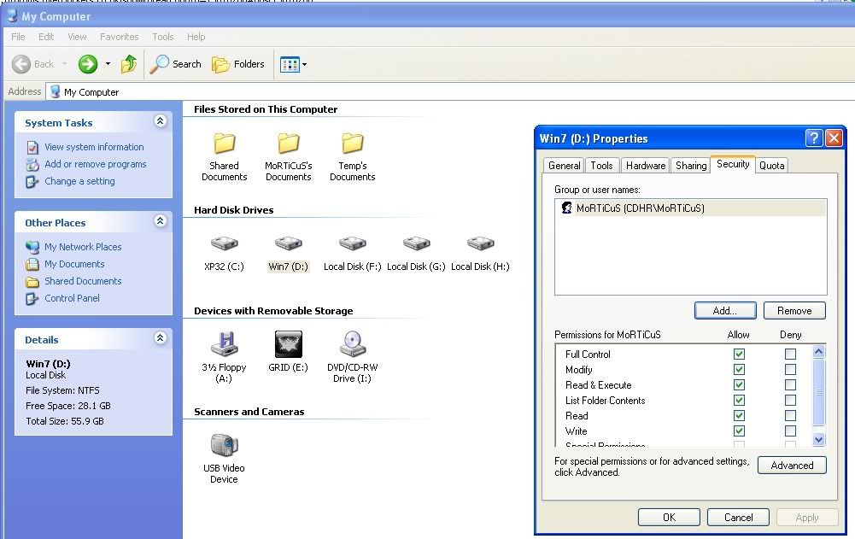Click the permissions list scrollbar thumb

click(x=818, y=392)
